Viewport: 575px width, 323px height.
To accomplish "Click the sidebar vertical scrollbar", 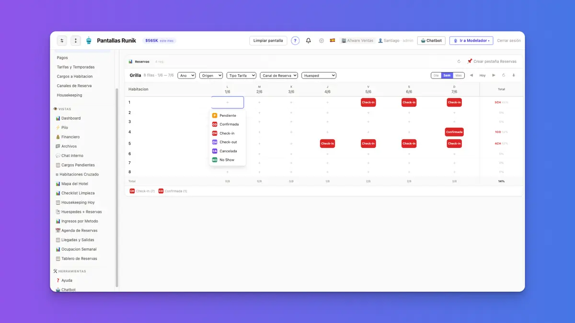I will pyautogui.click(x=116, y=187).
